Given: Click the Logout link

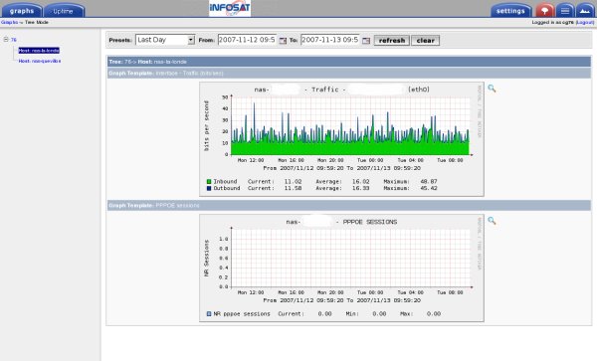Looking at the screenshot, I should tap(585, 23).
